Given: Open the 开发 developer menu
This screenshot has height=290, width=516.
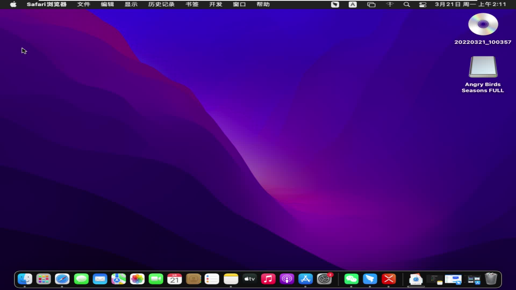Looking at the screenshot, I should tap(215, 4).
